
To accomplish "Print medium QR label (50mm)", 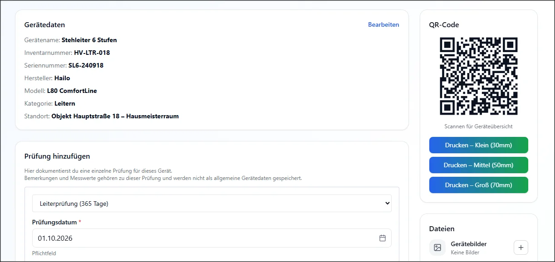I will [479, 165].
